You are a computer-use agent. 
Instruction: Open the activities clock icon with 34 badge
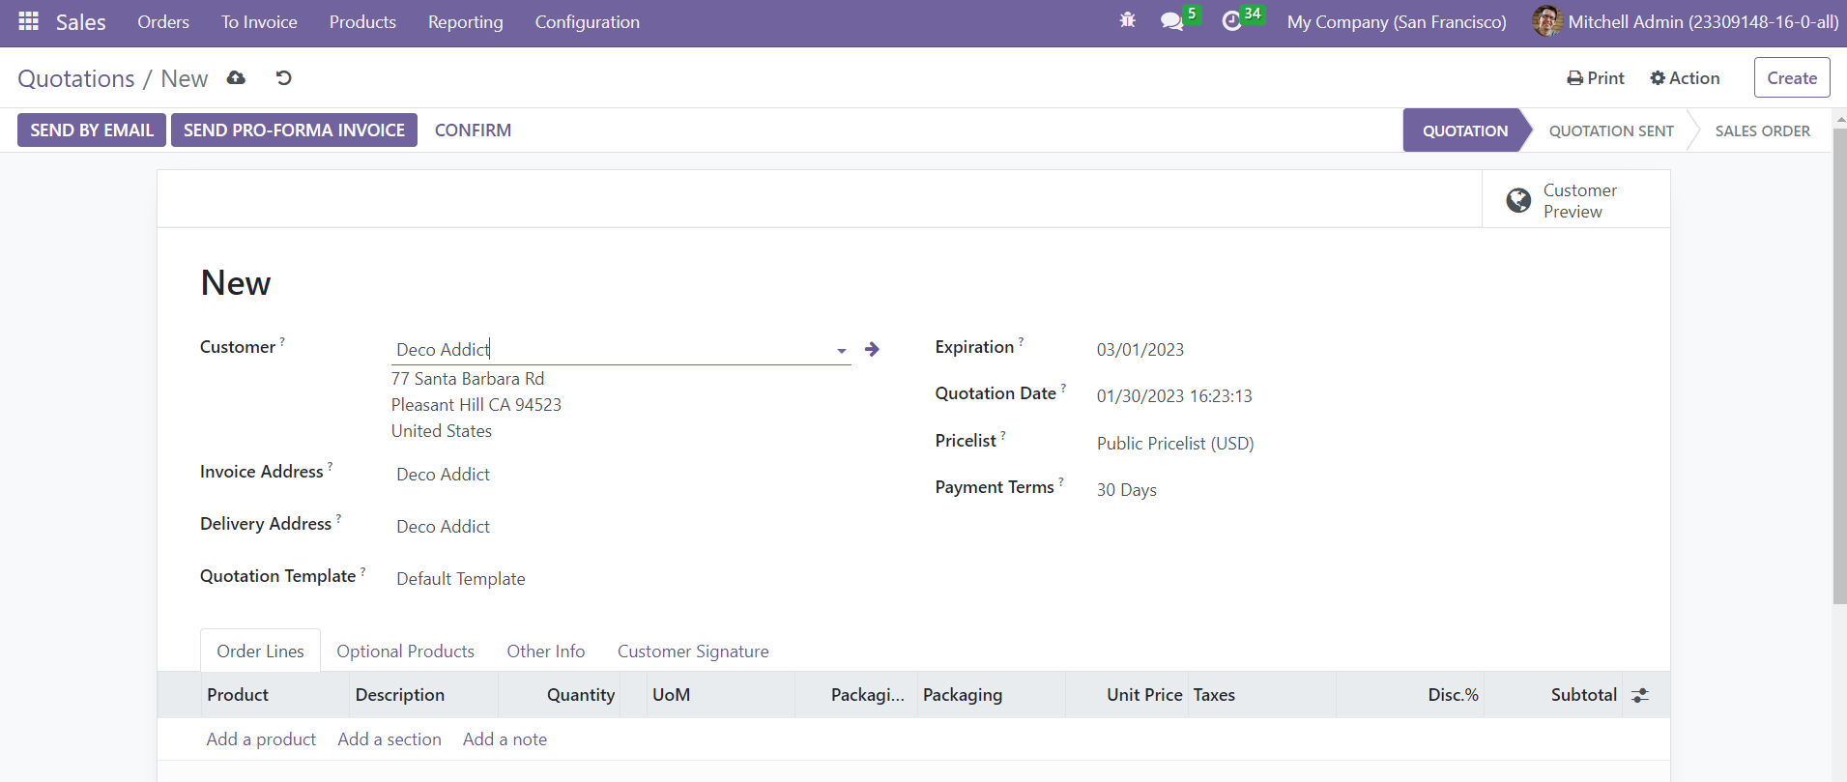(x=1231, y=21)
